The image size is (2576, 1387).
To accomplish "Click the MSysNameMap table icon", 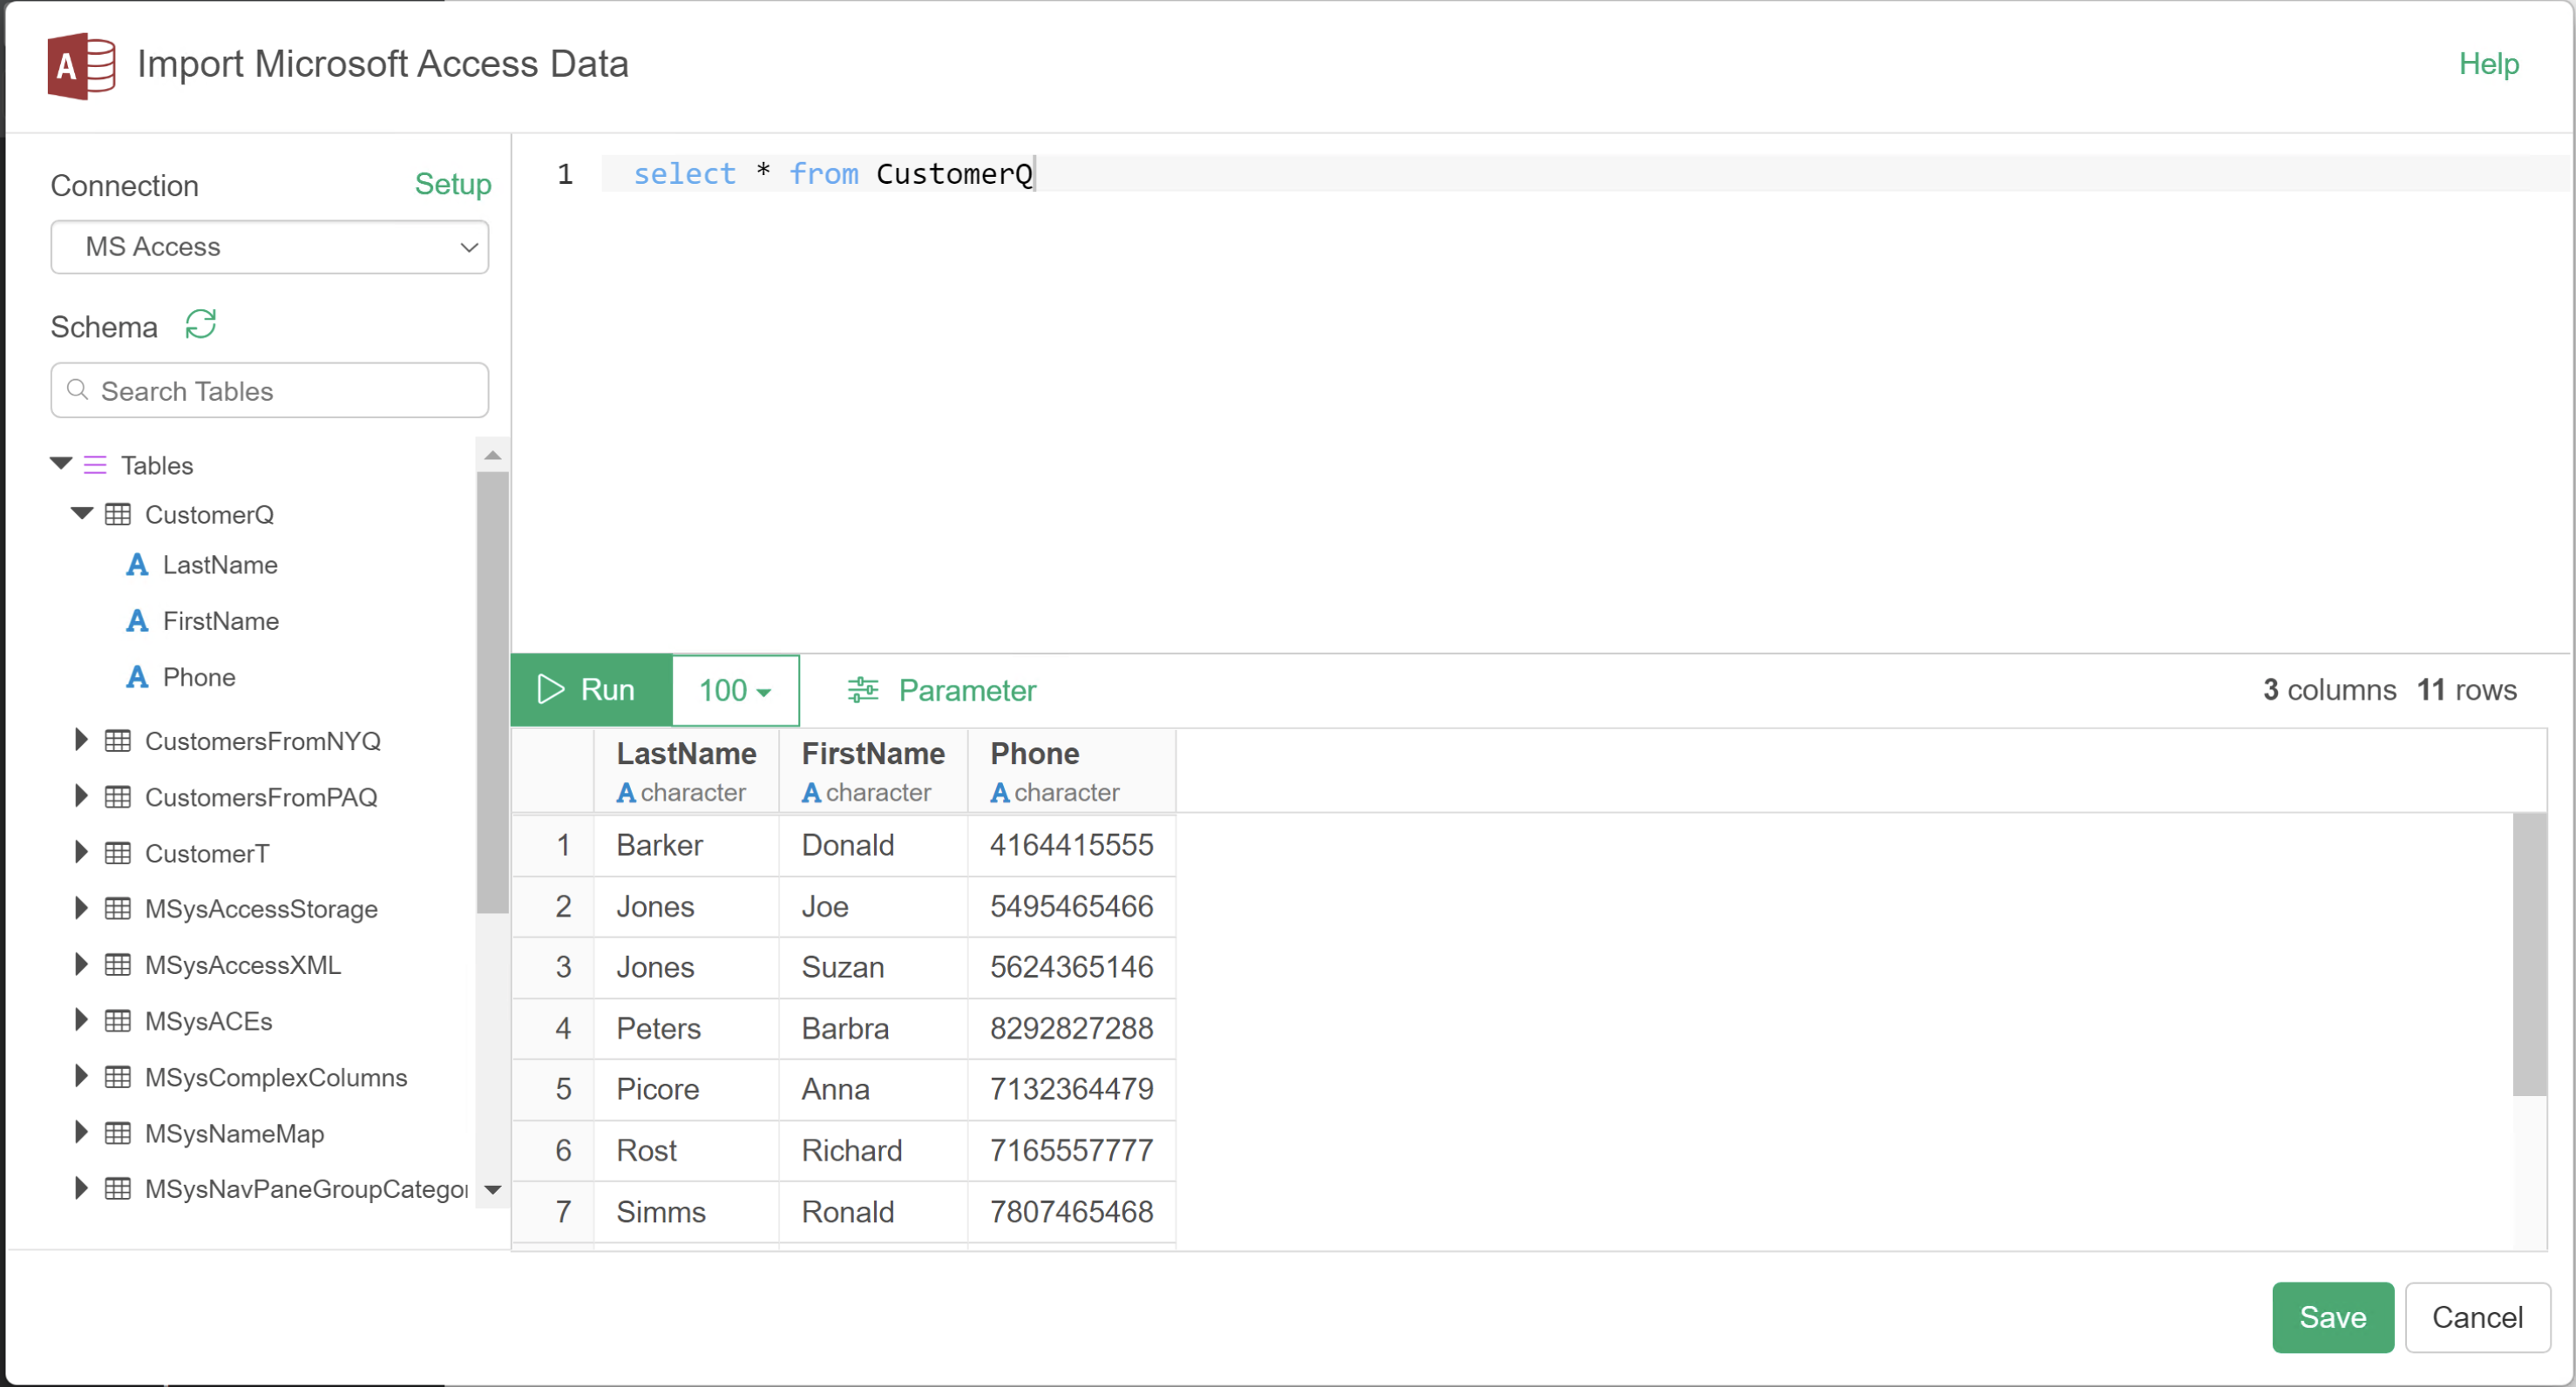I will [118, 1132].
